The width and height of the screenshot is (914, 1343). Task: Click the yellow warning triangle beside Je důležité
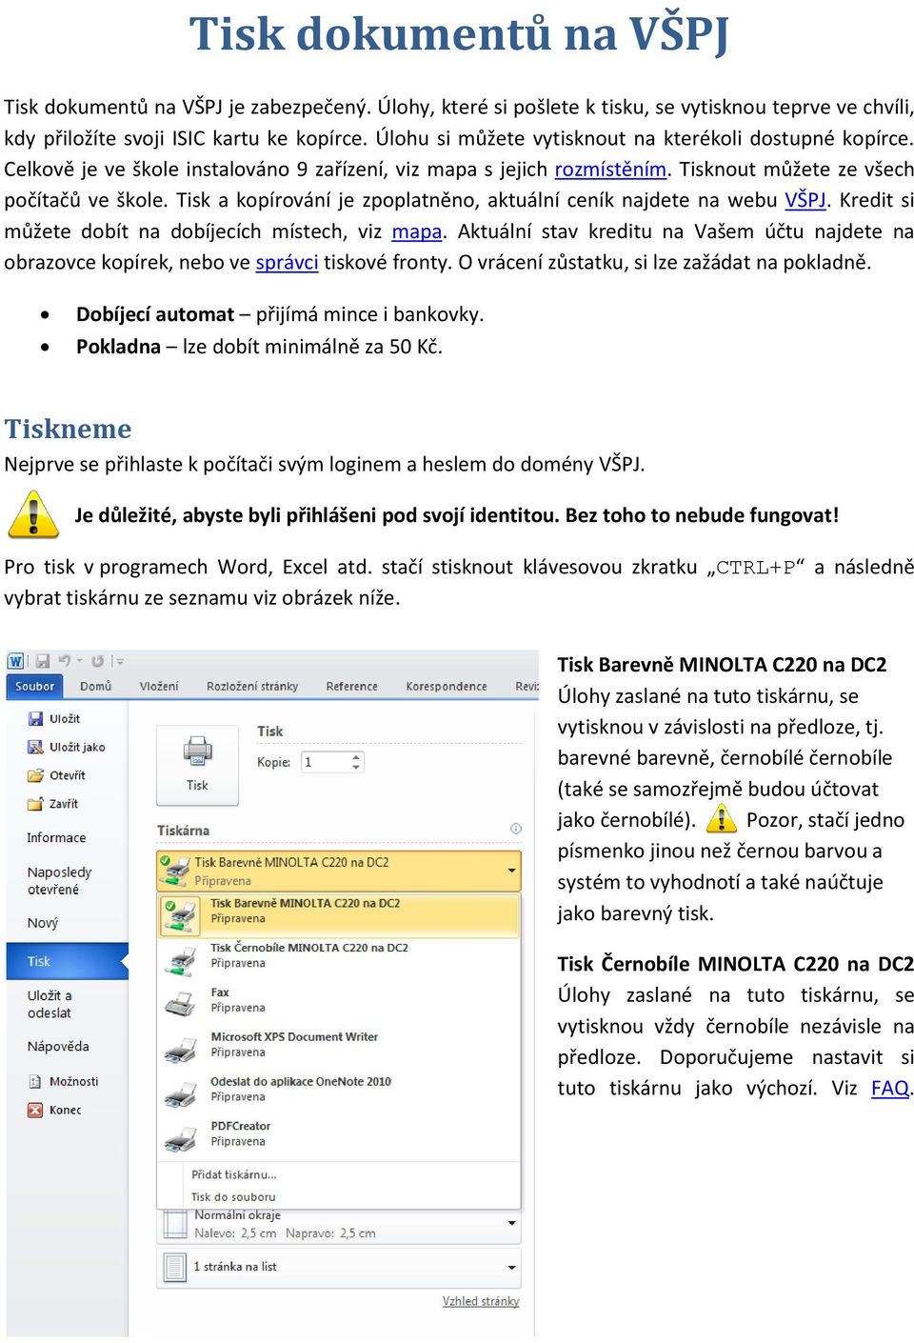pos(33,514)
